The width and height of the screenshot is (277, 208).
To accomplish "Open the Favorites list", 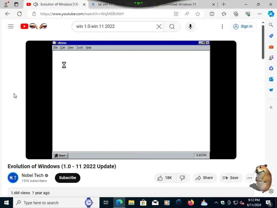I will [224, 14].
